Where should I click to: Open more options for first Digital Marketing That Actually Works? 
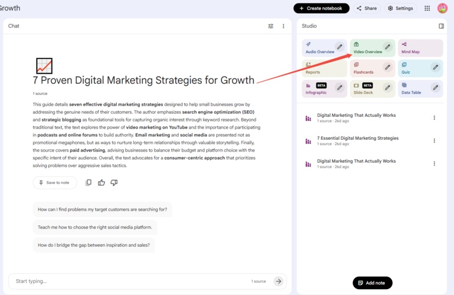(434, 118)
